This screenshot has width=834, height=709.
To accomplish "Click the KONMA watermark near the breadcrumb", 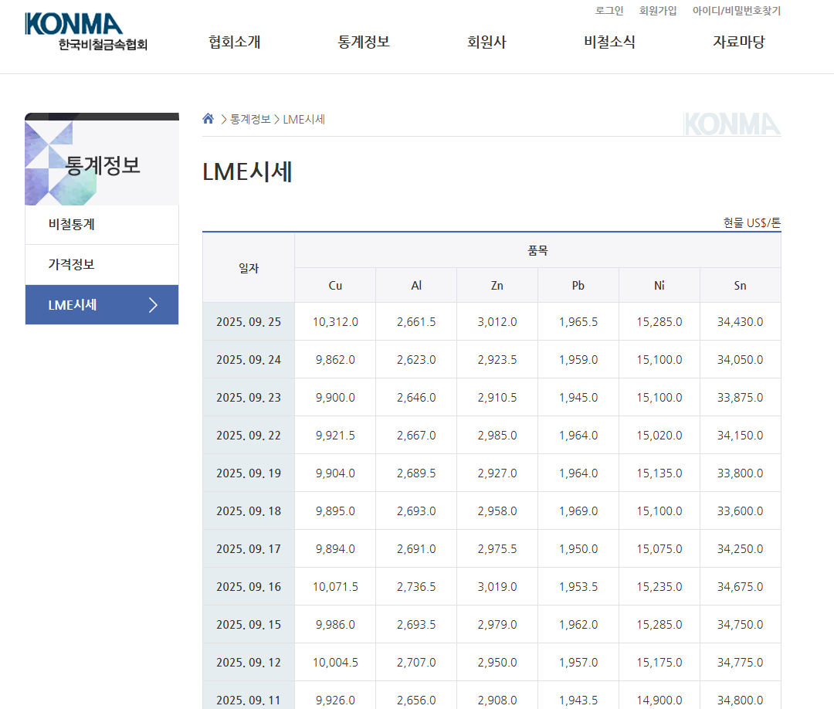I will [732, 122].
